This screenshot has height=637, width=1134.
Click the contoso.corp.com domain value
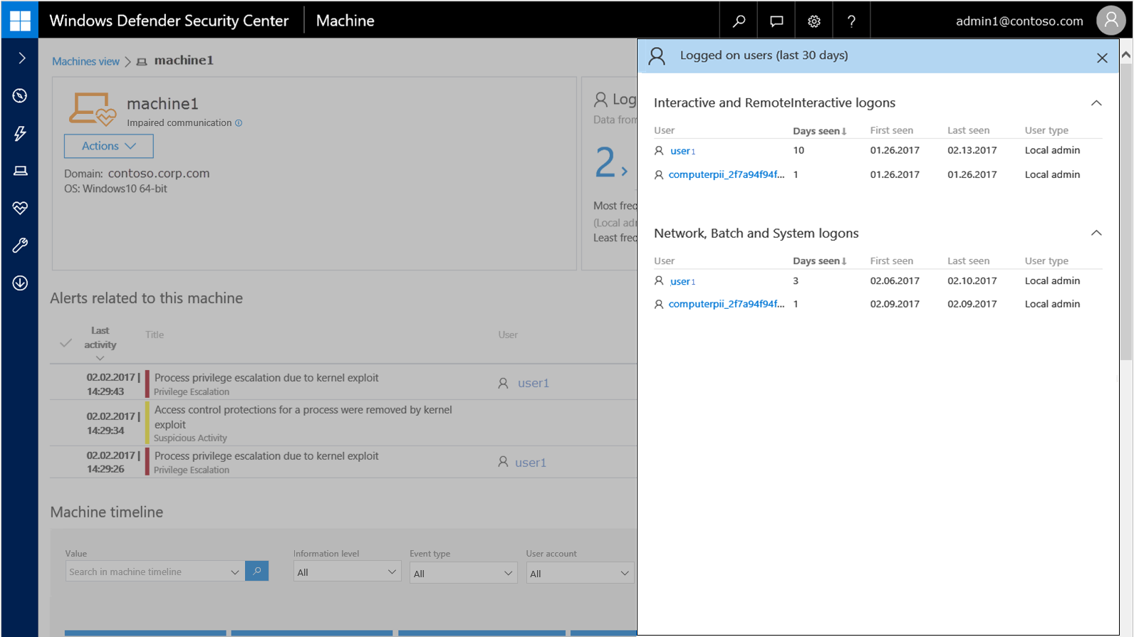pos(159,174)
